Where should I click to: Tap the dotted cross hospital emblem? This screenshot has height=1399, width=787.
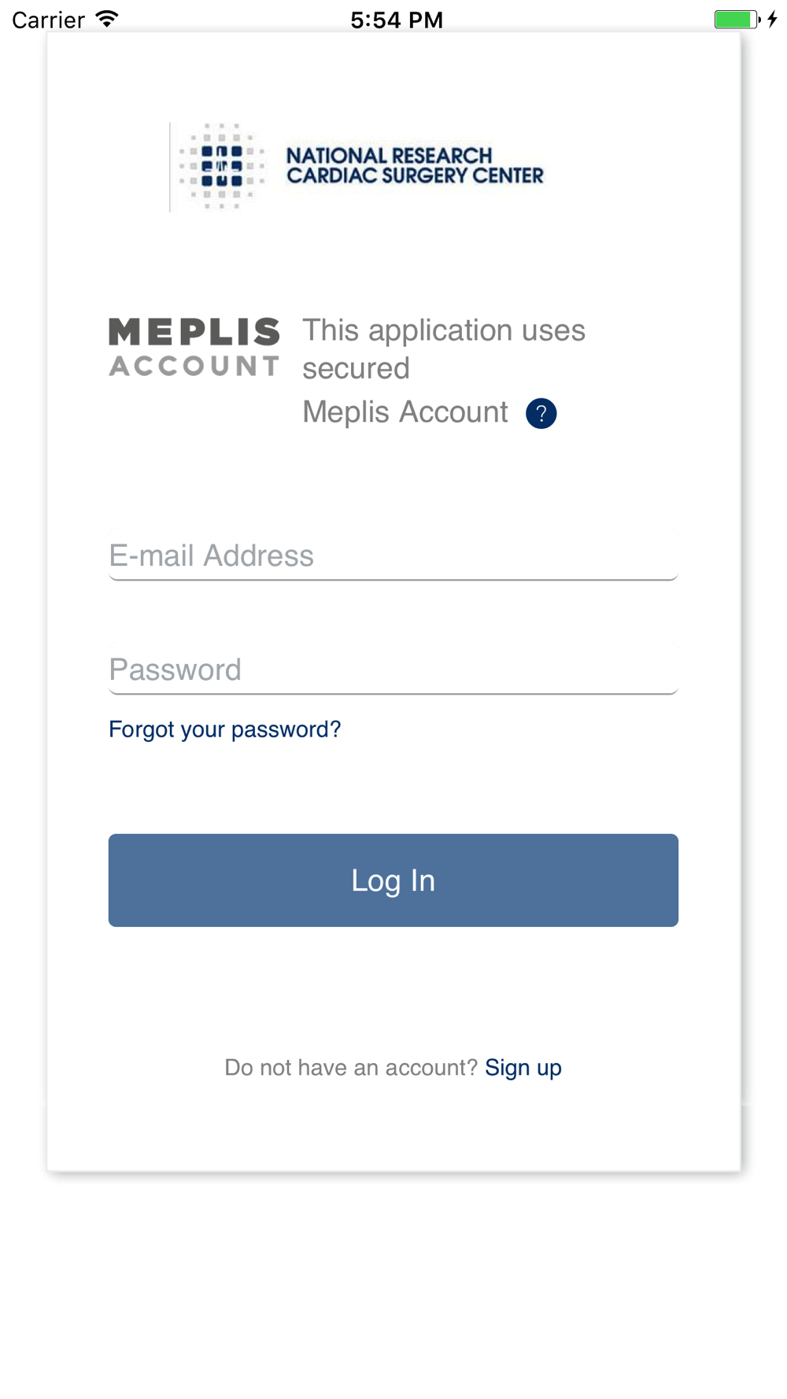click(221, 167)
